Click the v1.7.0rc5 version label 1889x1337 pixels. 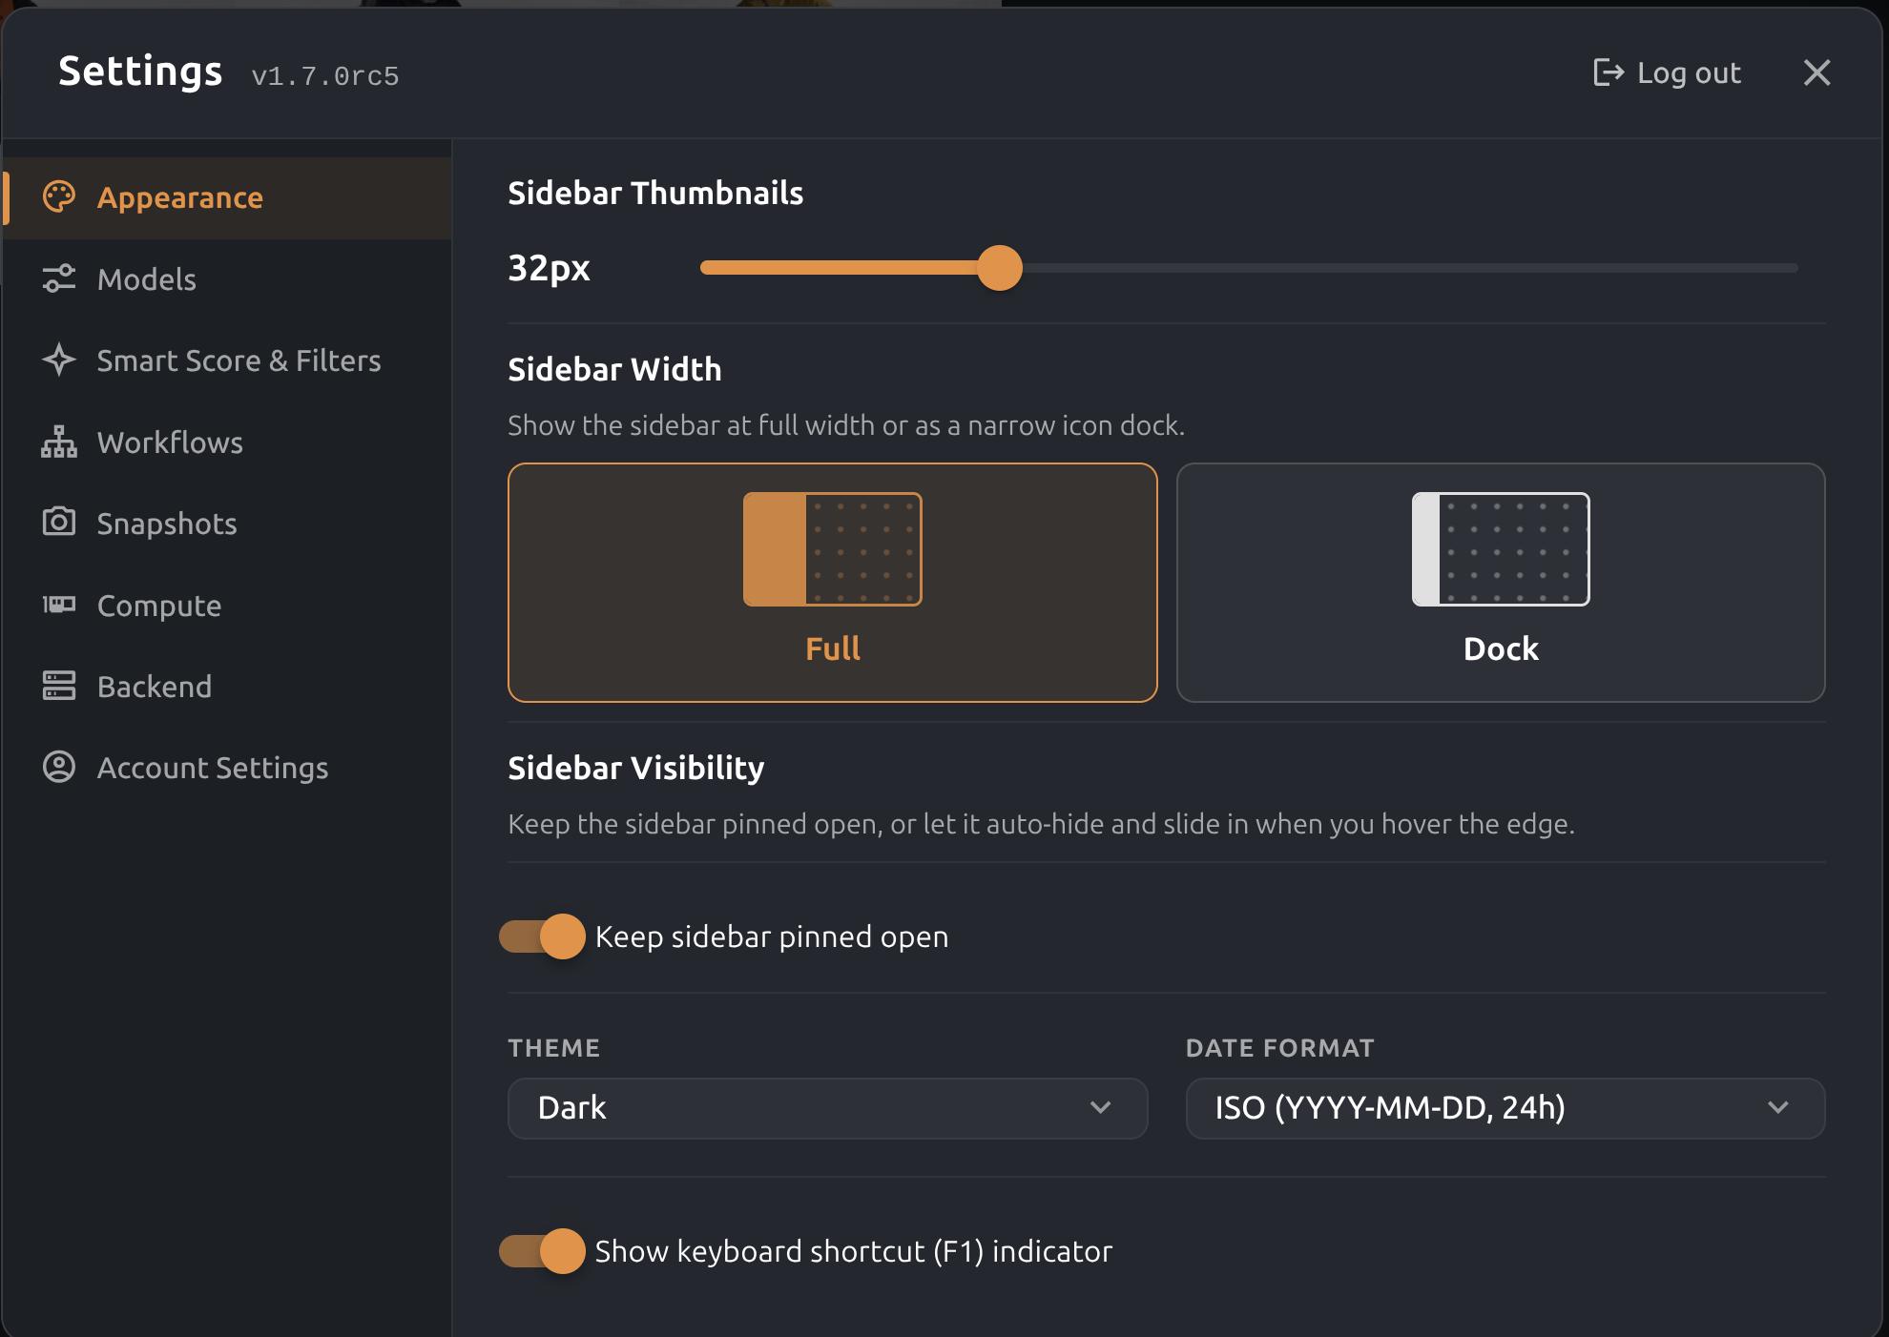pyautogui.click(x=325, y=76)
